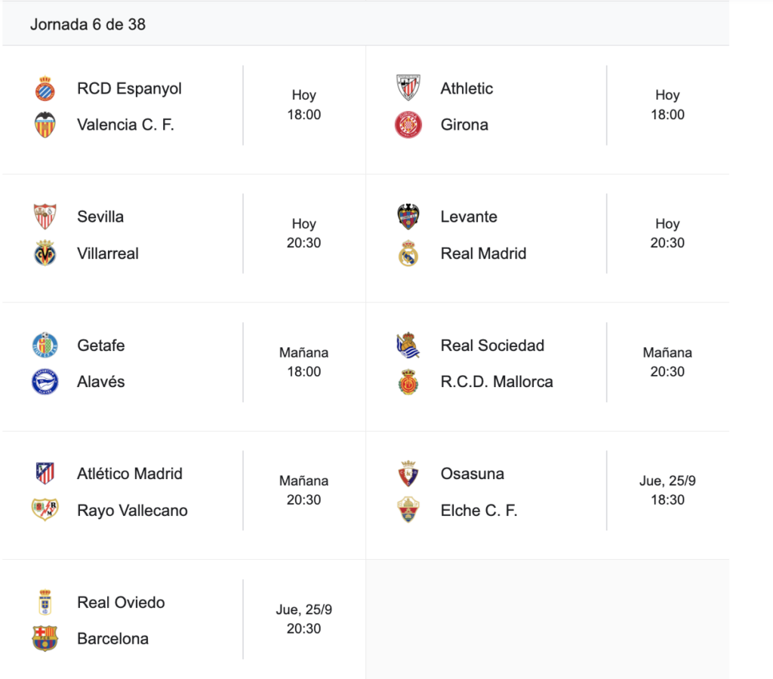Open Elche C. F. team name
This screenshot has height=679, width=773.
[479, 511]
